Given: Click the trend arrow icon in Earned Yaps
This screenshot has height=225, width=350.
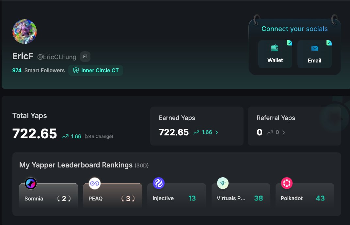Looking at the screenshot, I should coord(196,132).
